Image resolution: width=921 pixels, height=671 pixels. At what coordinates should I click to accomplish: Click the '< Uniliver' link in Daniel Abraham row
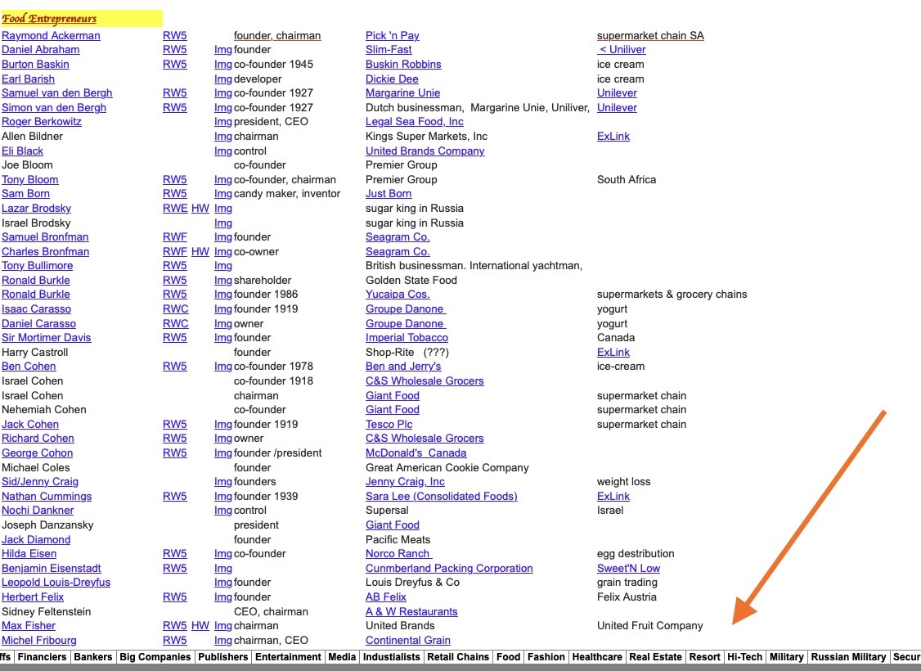click(622, 50)
